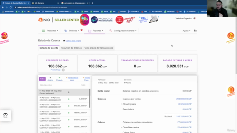Open the Facebook bookmark
237x133 pixels.
click(x=190, y=11)
